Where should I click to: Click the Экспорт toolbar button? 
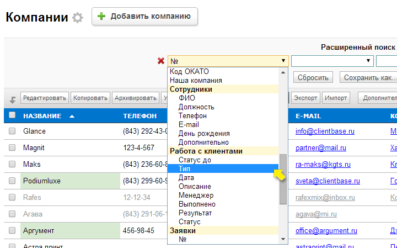click(305, 98)
